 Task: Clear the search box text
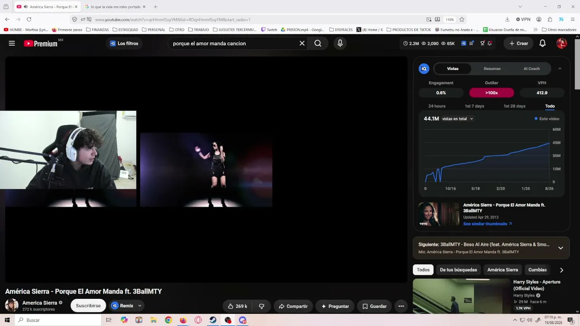302,43
